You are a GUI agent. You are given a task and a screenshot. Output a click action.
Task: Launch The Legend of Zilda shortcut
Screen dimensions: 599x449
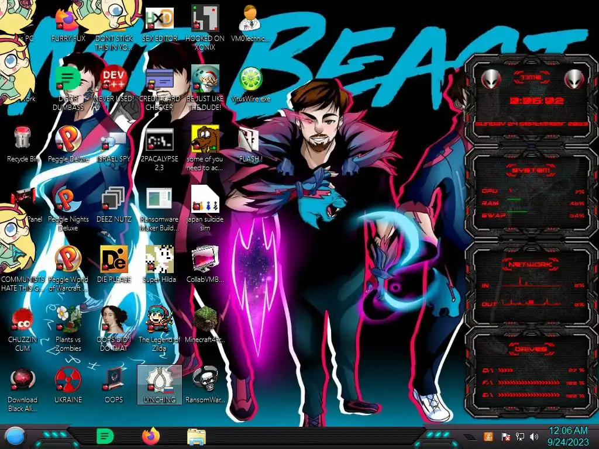pos(159,329)
